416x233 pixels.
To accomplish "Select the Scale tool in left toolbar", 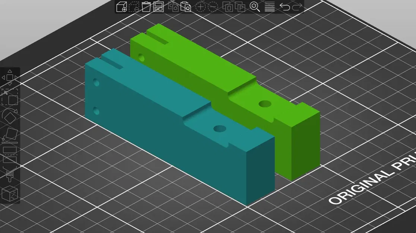I will pyautogui.click(x=10, y=97).
